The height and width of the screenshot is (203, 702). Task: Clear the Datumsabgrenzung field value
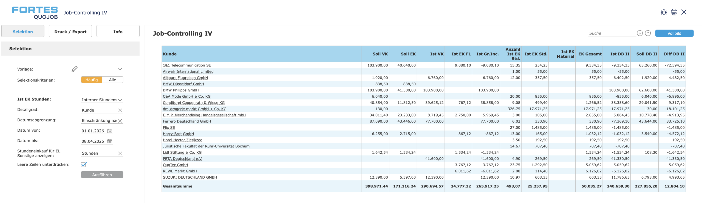tap(120, 121)
